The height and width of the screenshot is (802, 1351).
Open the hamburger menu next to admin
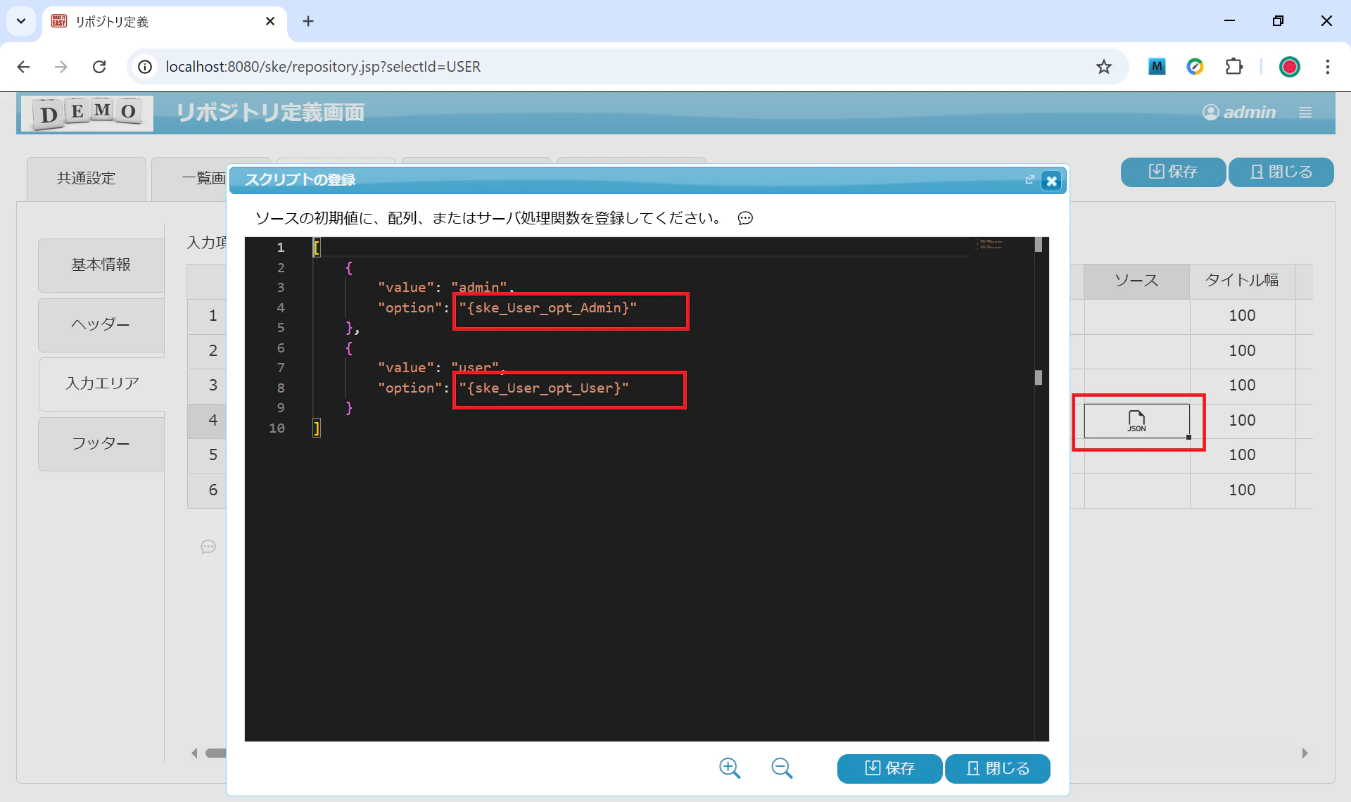(1305, 113)
